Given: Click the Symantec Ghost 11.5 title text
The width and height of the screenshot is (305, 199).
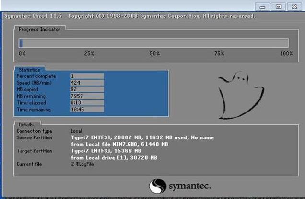Looking at the screenshot, I should point(33,16).
